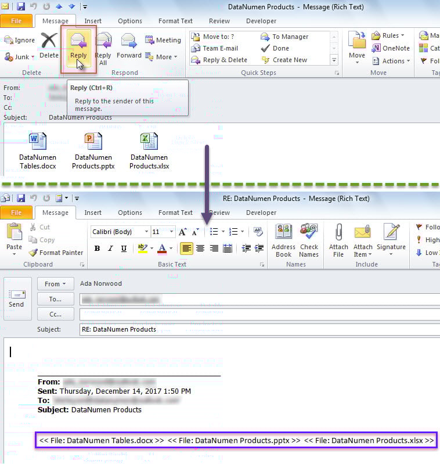Toggle Align Text Left
The image size is (440, 464).
[186, 249]
